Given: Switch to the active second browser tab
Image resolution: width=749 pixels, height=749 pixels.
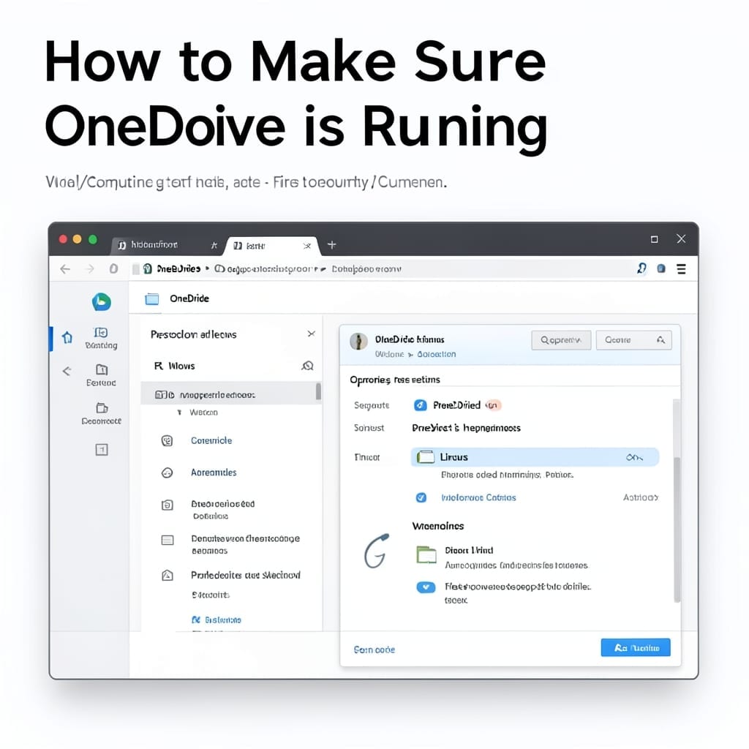Looking at the screenshot, I should tap(272, 246).
